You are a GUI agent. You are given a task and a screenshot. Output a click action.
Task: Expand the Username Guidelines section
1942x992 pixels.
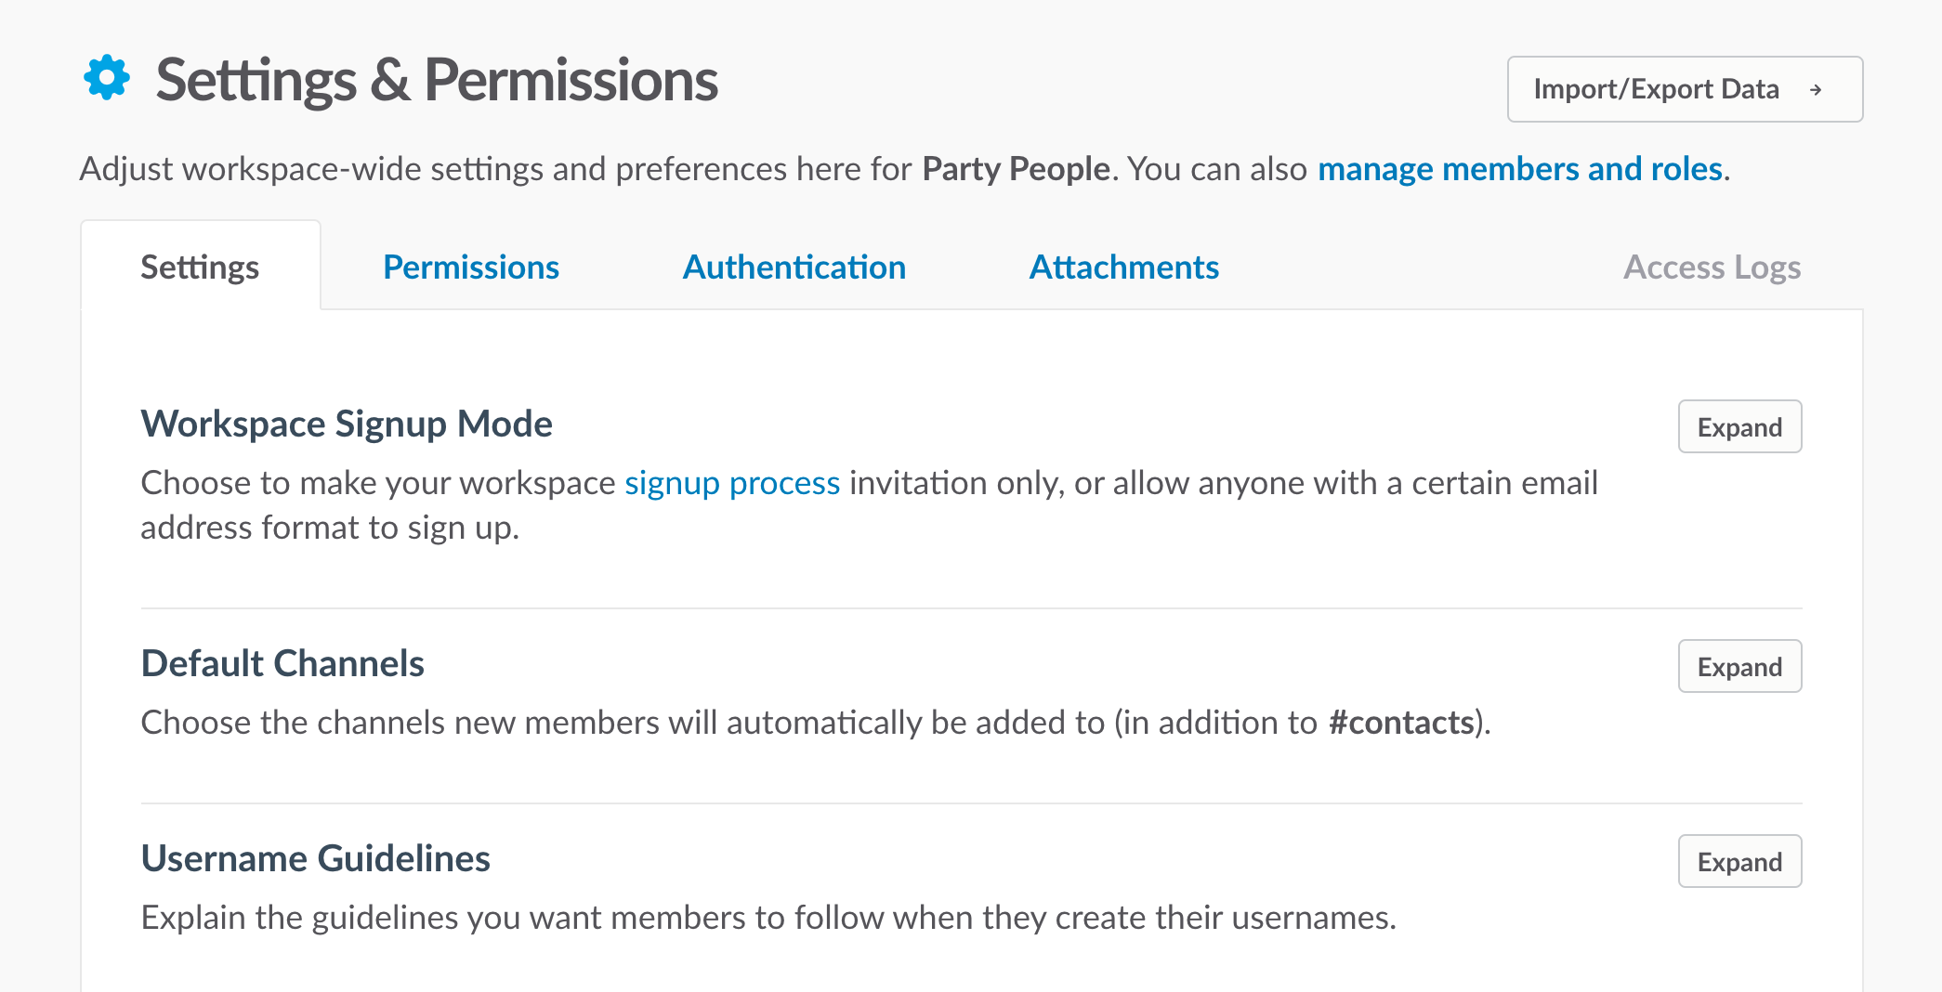1739,862
